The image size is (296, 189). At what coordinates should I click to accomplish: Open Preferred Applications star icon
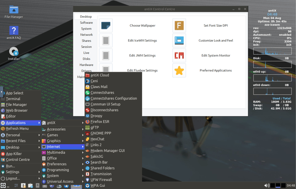tap(179, 71)
